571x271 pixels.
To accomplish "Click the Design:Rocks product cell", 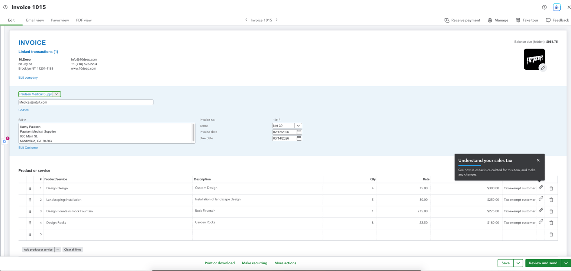I will coord(117,223).
